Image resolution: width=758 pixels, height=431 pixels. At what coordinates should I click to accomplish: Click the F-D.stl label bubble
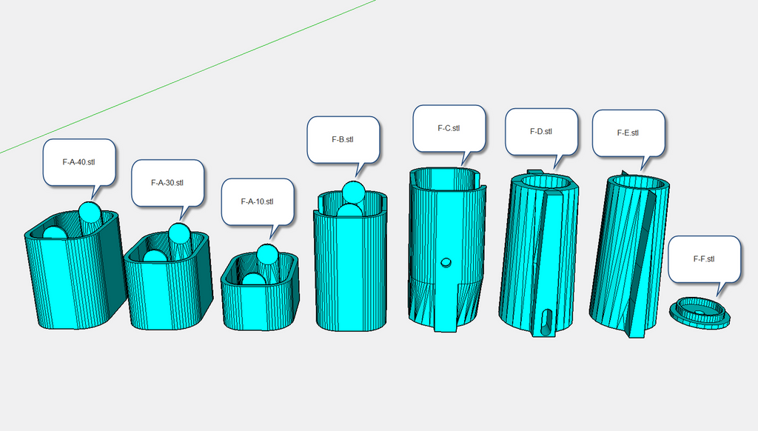[x=541, y=132]
